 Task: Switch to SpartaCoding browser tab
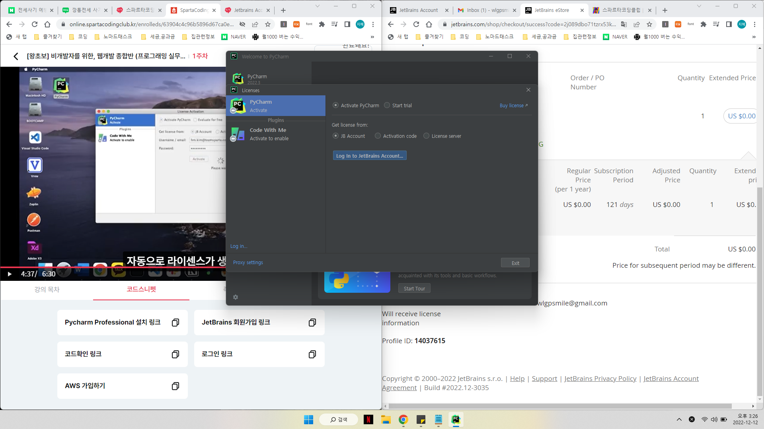pyautogui.click(x=193, y=10)
